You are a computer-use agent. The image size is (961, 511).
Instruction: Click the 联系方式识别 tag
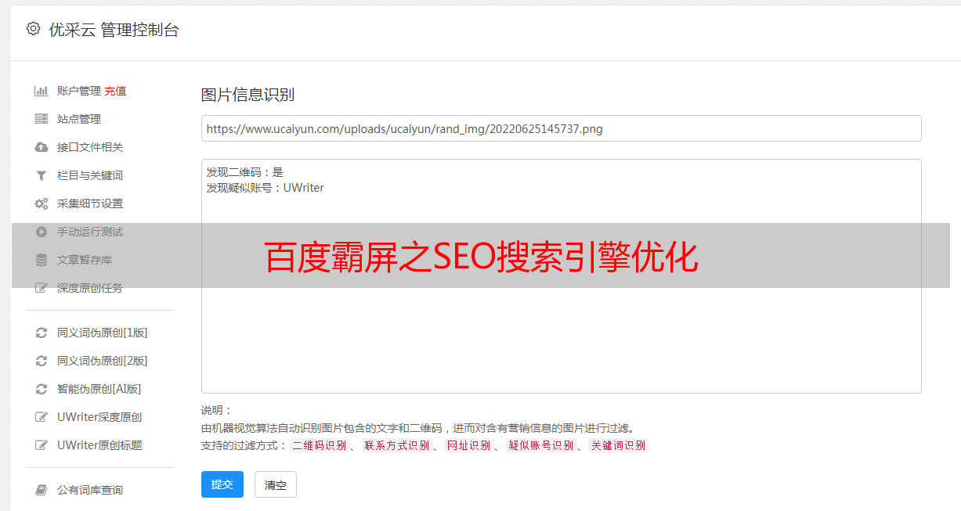(396, 445)
